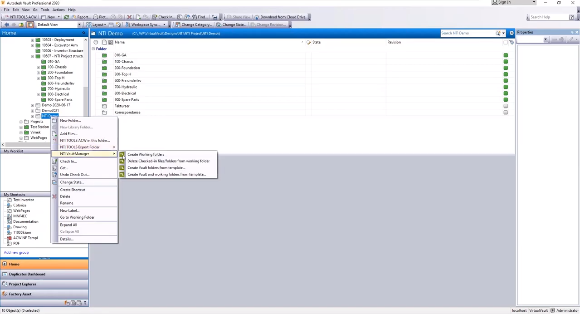Screen dimensions: 580x314
Task: Select Demo2021 folder in the tree
Action: click(50, 111)
